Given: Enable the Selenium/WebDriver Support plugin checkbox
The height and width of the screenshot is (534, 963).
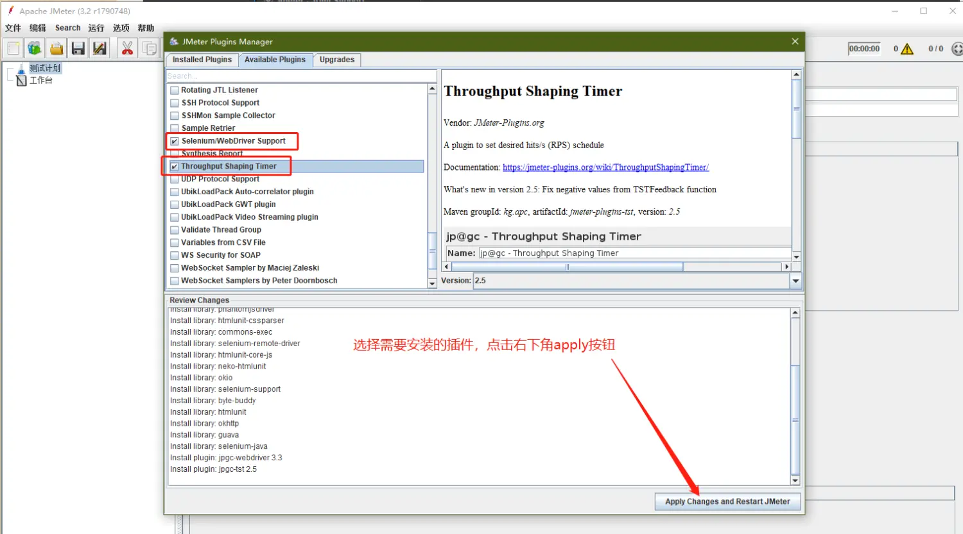Looking at the screenshot, I should click(174, 140).
